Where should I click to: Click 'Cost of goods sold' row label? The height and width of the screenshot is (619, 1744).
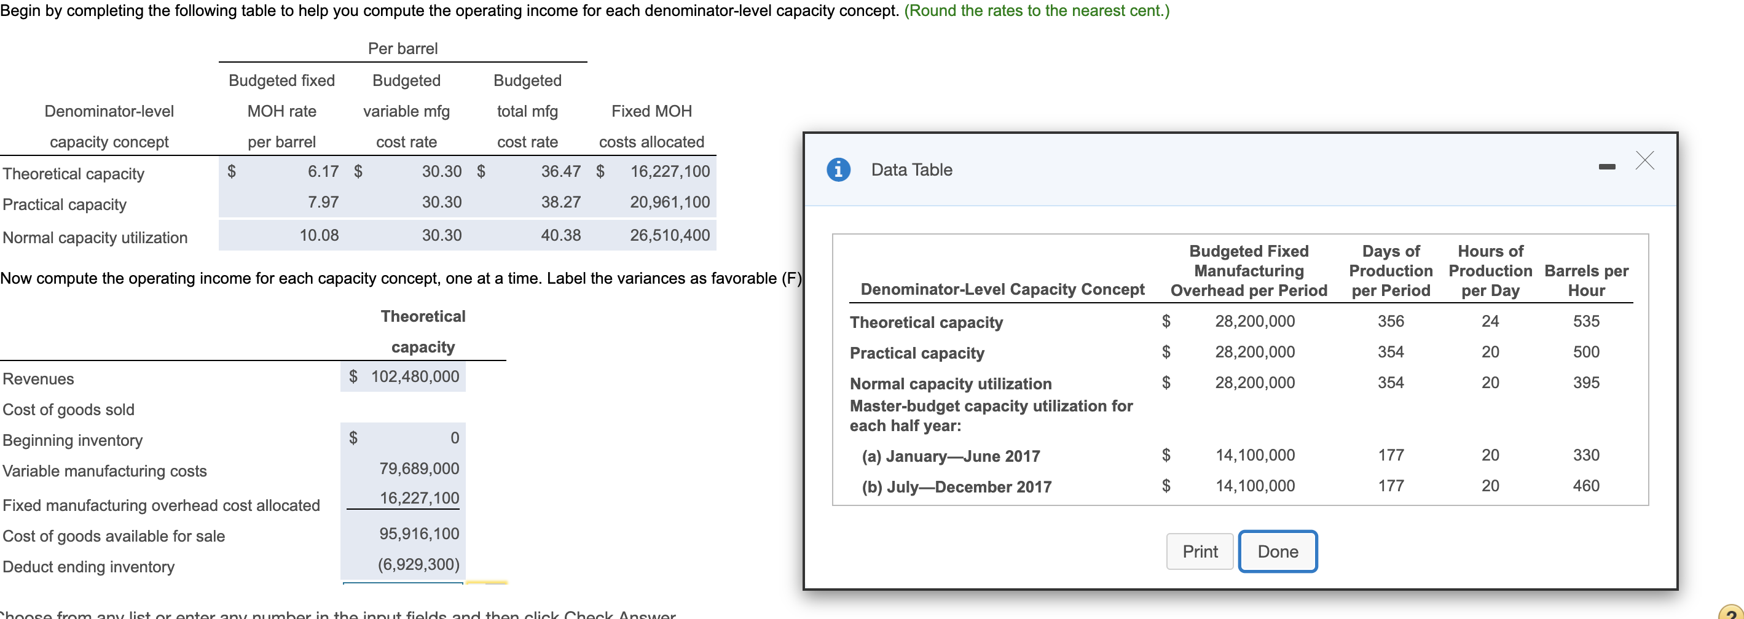pyautogui.click(x=68, y=409)
